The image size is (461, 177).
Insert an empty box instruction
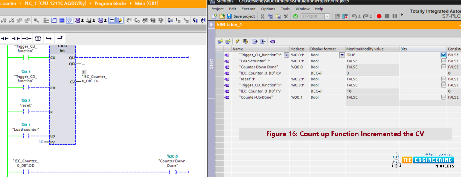[38, 38]
